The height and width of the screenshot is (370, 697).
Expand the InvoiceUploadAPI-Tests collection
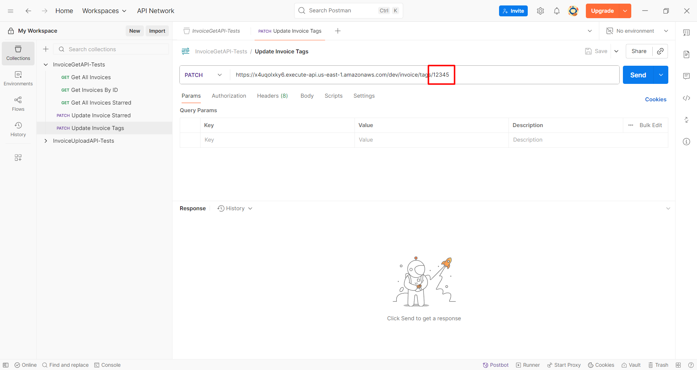coord(45,141)
